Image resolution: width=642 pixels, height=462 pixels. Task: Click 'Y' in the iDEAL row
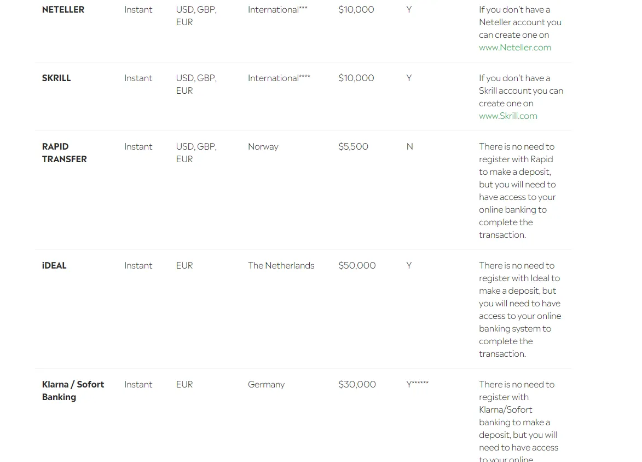[409, 265]
